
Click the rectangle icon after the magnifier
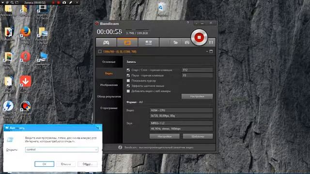[x=17, y=2]
